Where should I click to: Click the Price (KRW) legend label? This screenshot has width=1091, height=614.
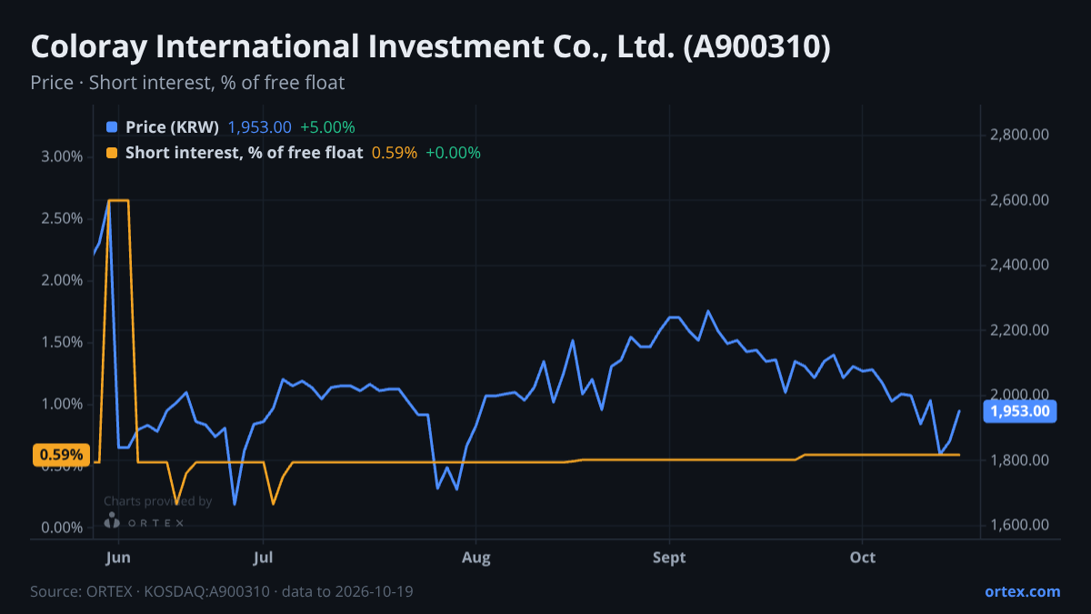[x=173, y=127]
